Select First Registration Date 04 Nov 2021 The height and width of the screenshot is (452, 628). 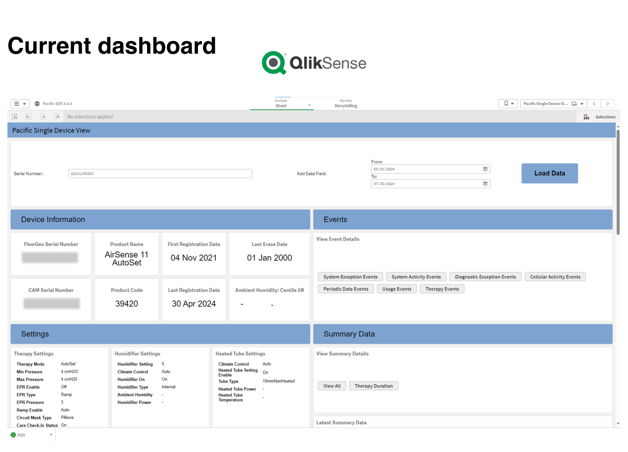(x=194, y=258)
